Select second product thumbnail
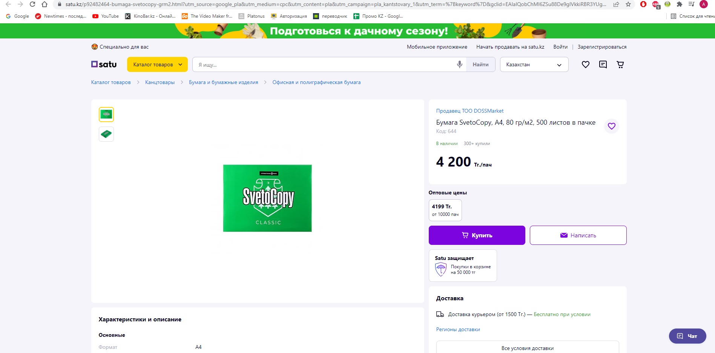This screenshot has width=715, height=353. 106,134
